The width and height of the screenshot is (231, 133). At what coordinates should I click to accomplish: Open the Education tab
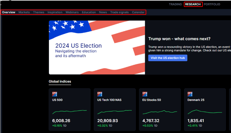click(89, 12)
